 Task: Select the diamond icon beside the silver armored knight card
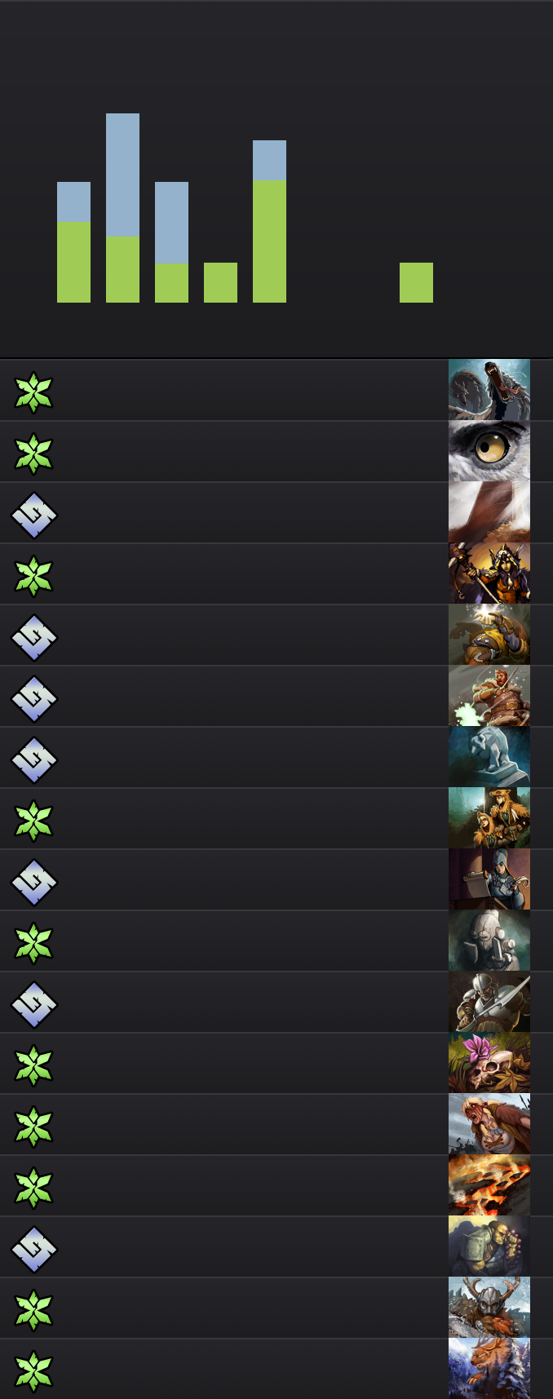click(x=33, y=1004)
